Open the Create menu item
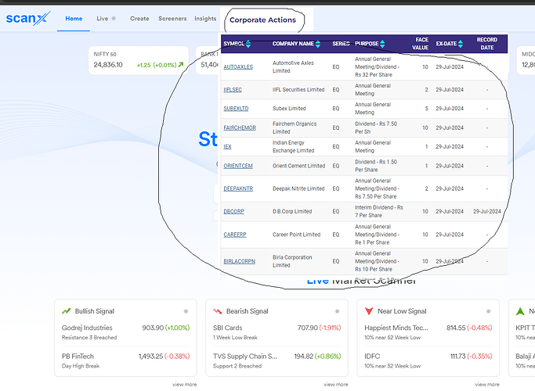Viewport: 535px width, 391px height. tap(139, 19)
